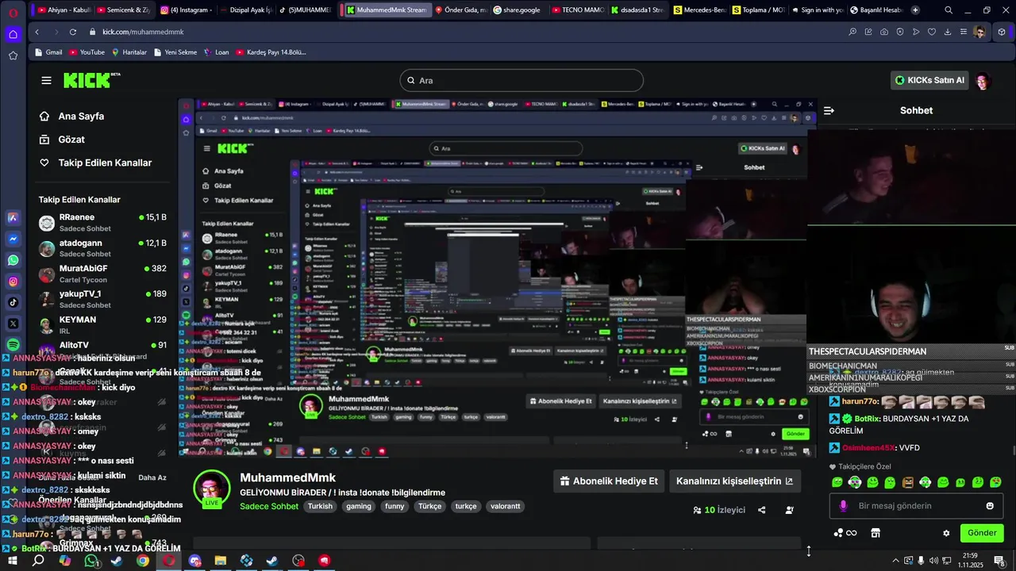The width and height of the screenshot is (1016, 571).
Task: Open the Haritalar bookmark
Action: tap(129, 52)
